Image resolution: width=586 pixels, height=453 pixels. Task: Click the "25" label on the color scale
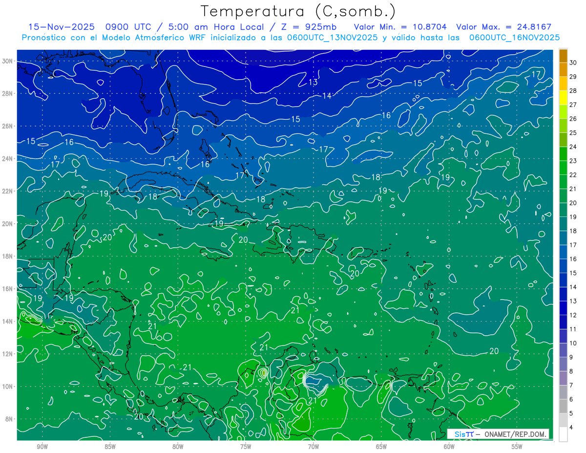(573, 132)
